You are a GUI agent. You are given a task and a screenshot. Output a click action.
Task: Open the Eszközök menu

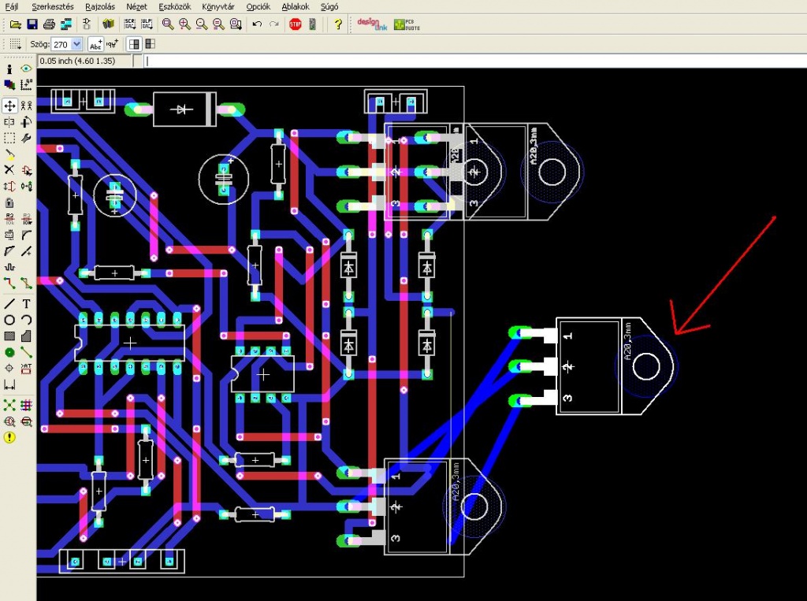(x=174, y=6)
